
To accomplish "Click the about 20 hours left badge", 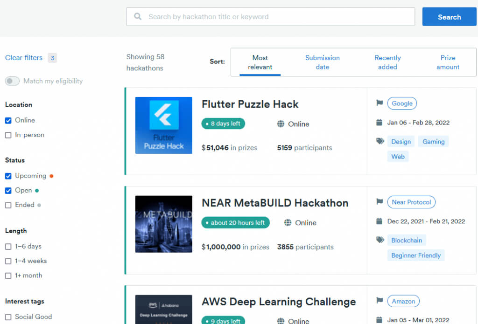I will (x=235, y=222).
